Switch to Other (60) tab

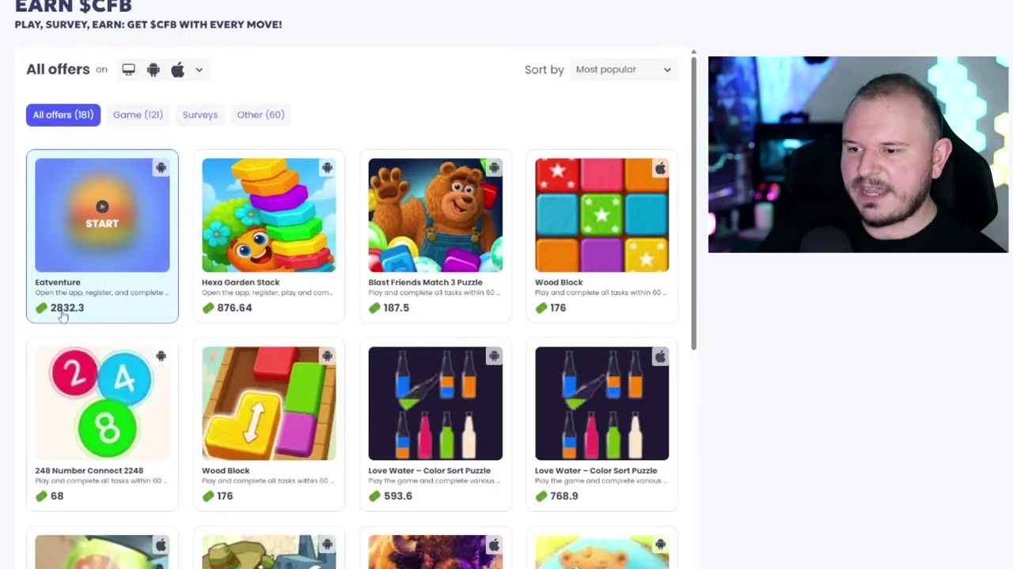(260, 115)
